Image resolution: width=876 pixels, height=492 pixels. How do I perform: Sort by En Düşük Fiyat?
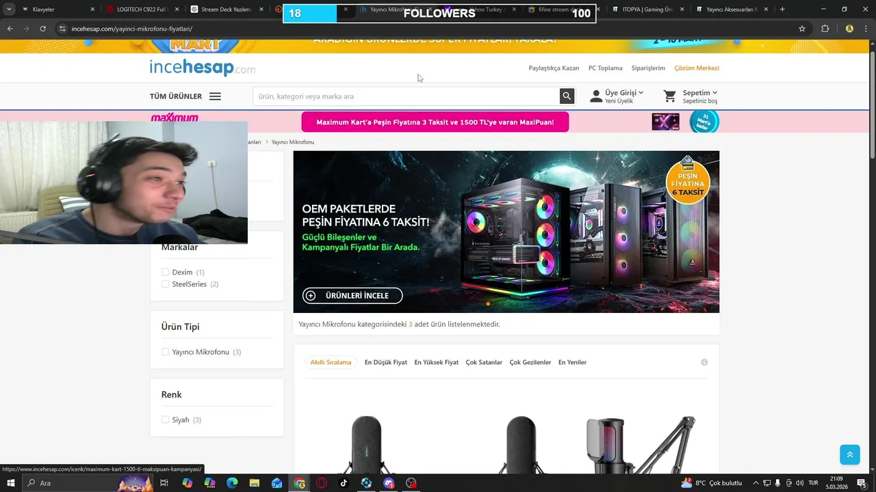[386, 362]
